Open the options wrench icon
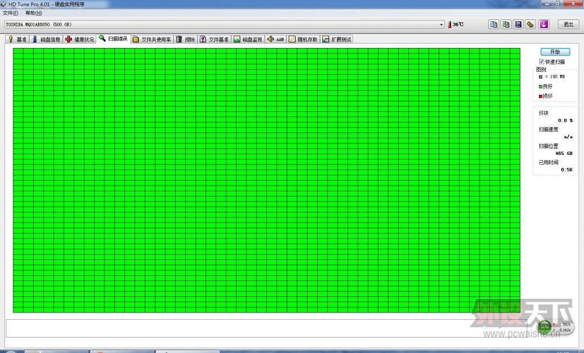 point(530,24)
